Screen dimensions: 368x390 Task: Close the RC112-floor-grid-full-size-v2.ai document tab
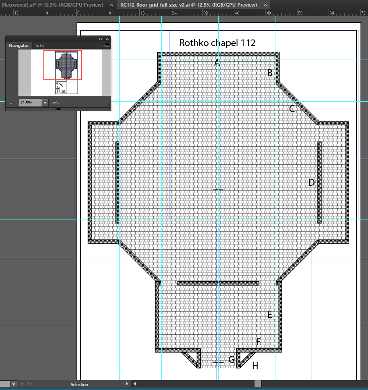264,5
